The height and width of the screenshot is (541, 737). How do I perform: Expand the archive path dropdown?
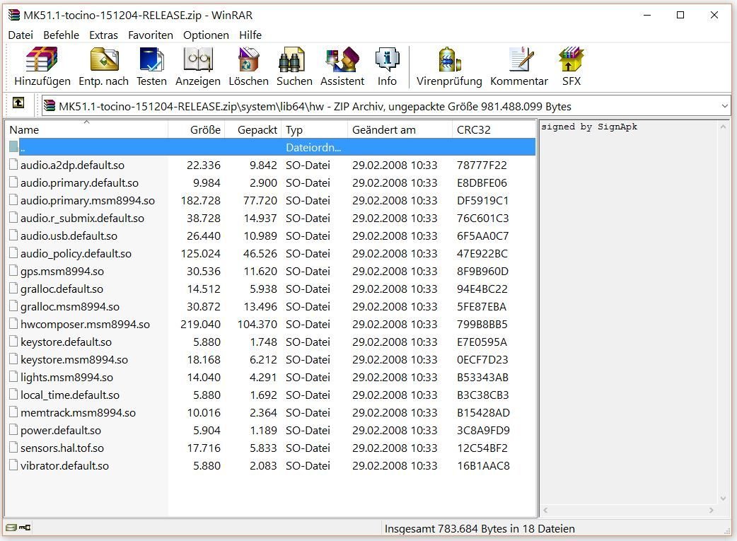[724, 106]
